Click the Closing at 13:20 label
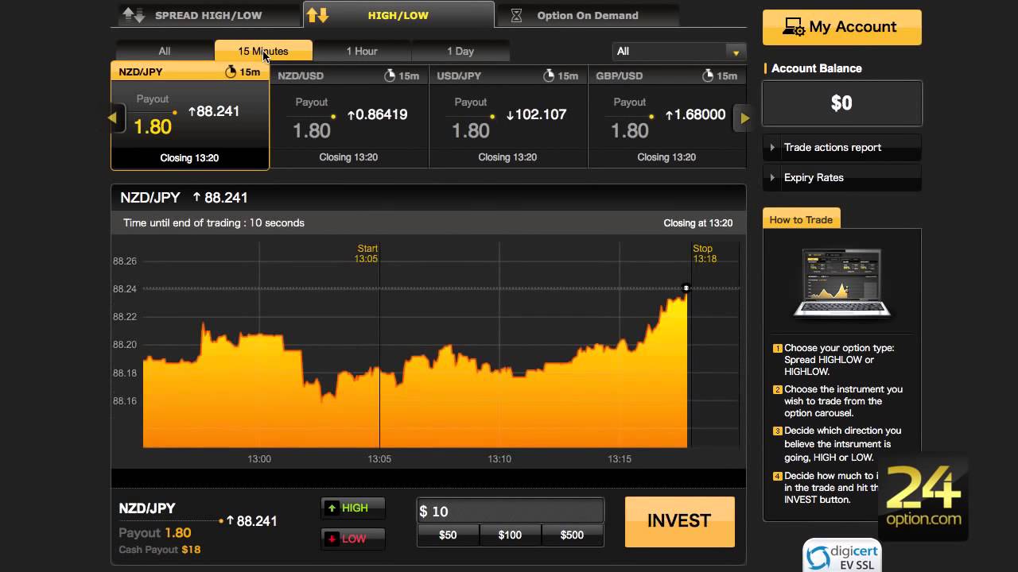Image resolution: width=1018 pixels, height=572 pixels. pyautogui.click(x=697, y=223)
